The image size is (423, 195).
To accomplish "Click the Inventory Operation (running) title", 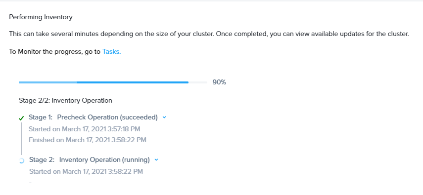I will 104,160.
